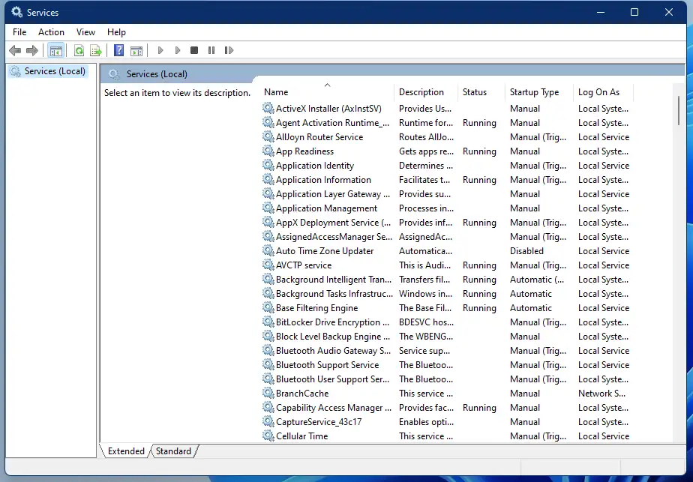
Task: Click the Stop Service square icon
Action: click(194, 50)
